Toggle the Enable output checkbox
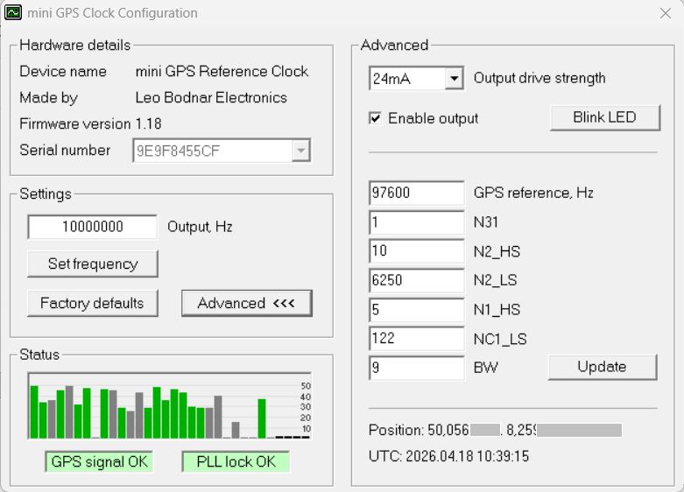The width and height of the screenshot is (684, 492). (x=376, y=118)
